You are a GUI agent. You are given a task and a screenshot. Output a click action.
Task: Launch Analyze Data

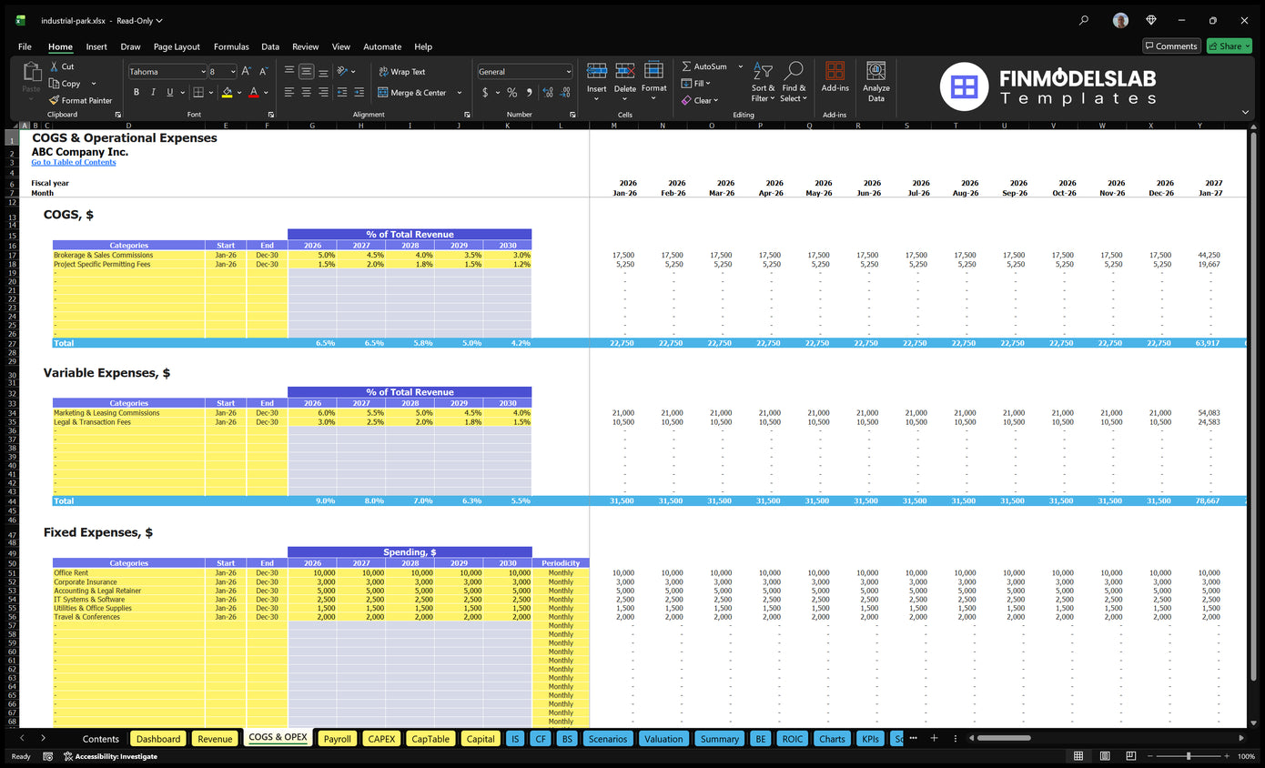[875, 82]
